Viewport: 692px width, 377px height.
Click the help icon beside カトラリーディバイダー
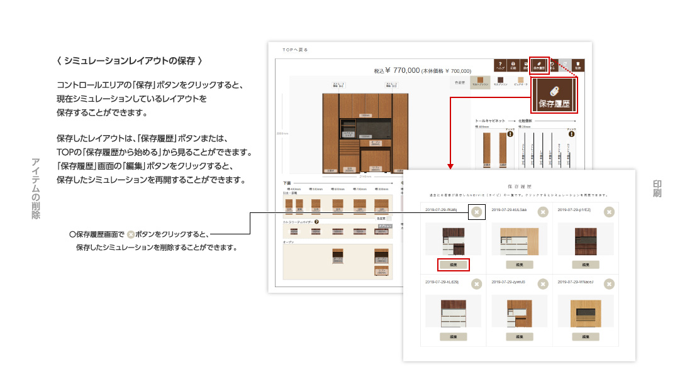pyautogui.click(x=316, y=222)
